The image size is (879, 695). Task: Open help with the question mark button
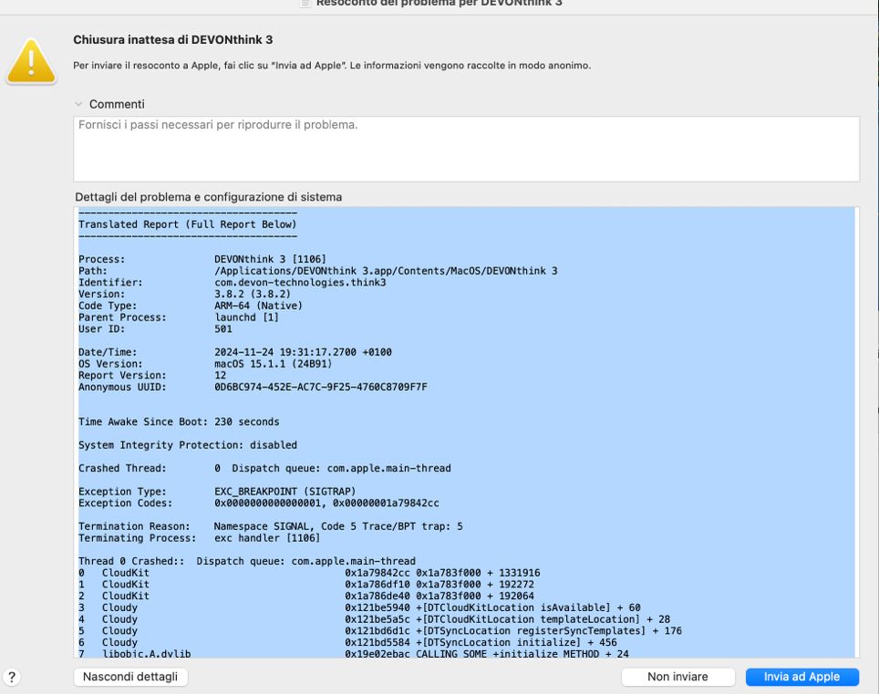point(11,677)
